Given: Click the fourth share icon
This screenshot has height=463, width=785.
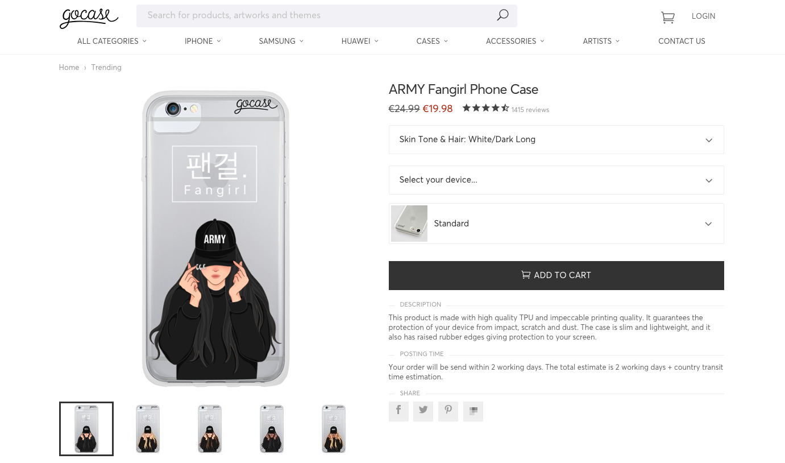Looking at the screenshot, I should tap(473, 411).
